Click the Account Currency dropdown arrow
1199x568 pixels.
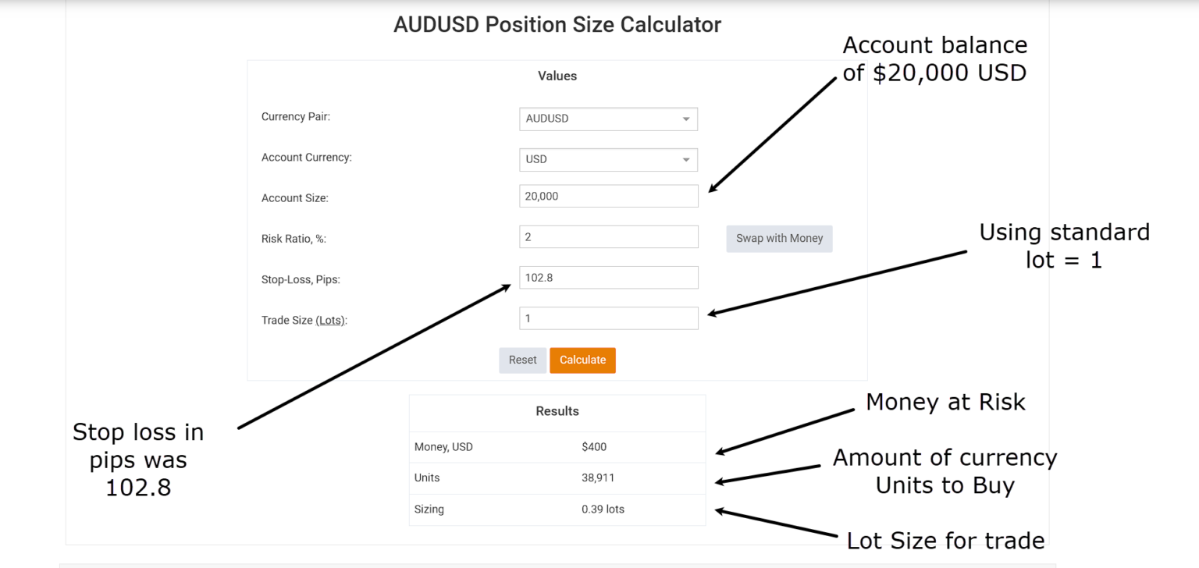click(688, 159)
